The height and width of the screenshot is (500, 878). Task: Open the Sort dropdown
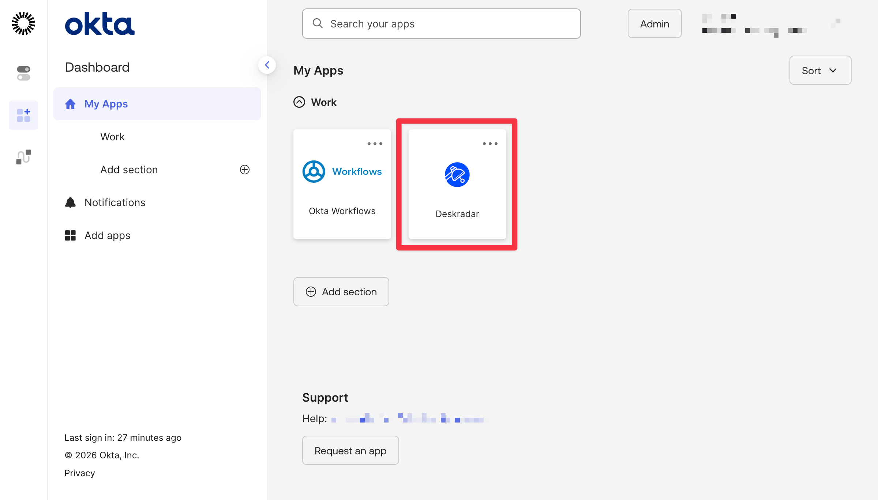tap(820, 70)
